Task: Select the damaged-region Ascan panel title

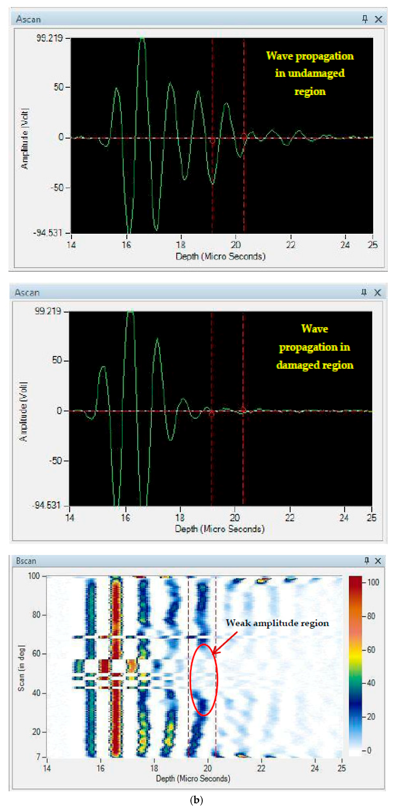Action: [27, 293]
